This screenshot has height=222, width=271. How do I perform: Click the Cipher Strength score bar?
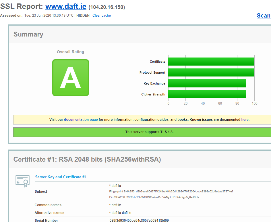pos(207,94)
